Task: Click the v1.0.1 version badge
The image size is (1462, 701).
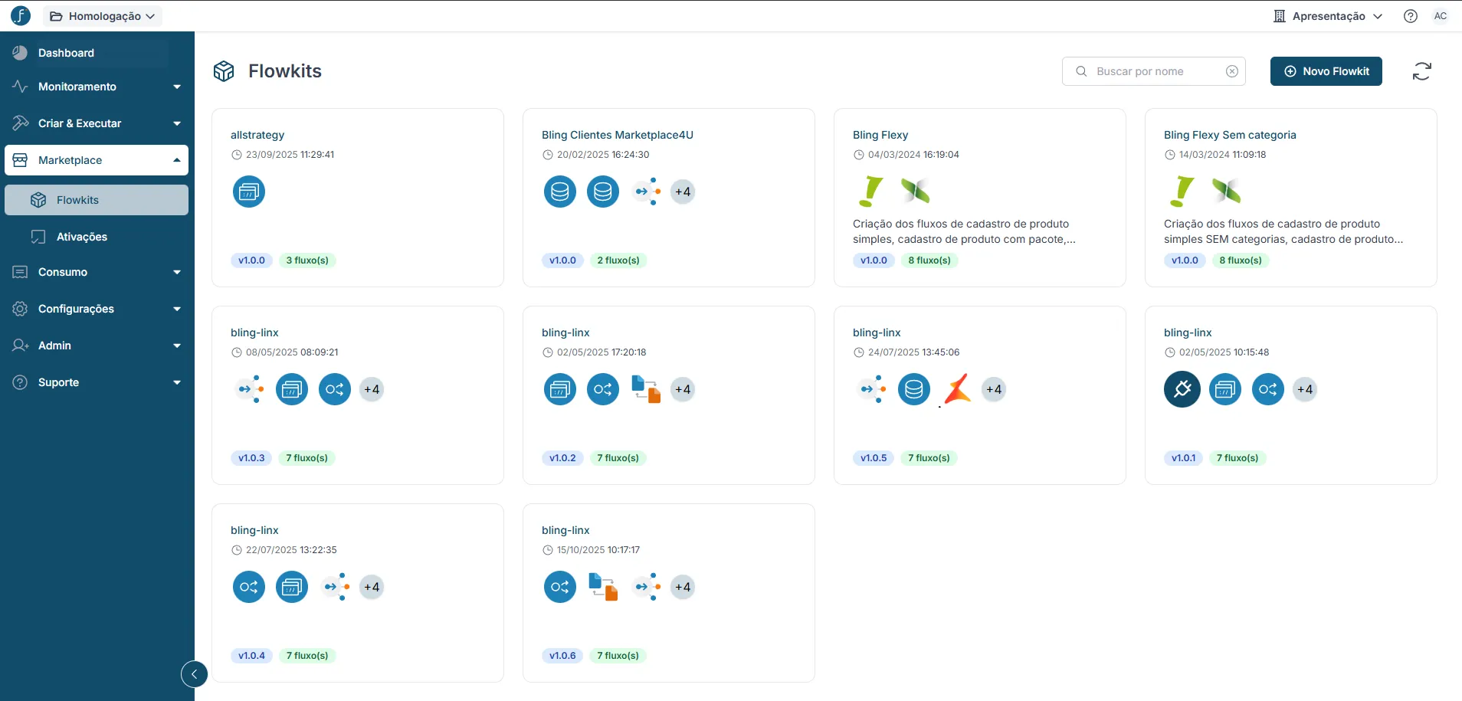Action: pos(1184,458)
